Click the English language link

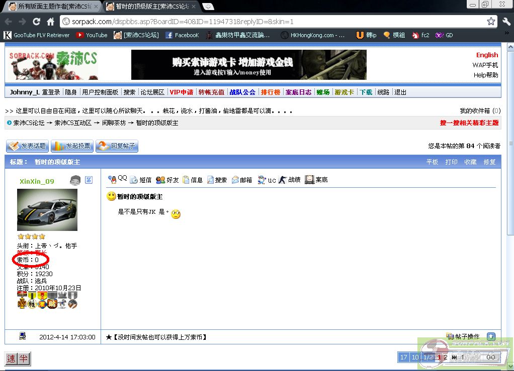487,55
